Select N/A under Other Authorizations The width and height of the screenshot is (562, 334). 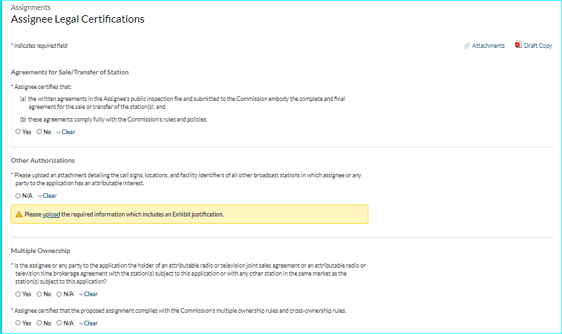point(18,196)
